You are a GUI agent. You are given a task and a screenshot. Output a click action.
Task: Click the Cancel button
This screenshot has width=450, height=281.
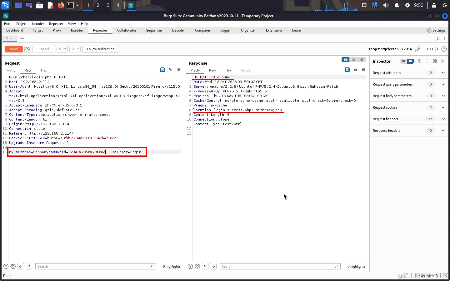[44, 49]
